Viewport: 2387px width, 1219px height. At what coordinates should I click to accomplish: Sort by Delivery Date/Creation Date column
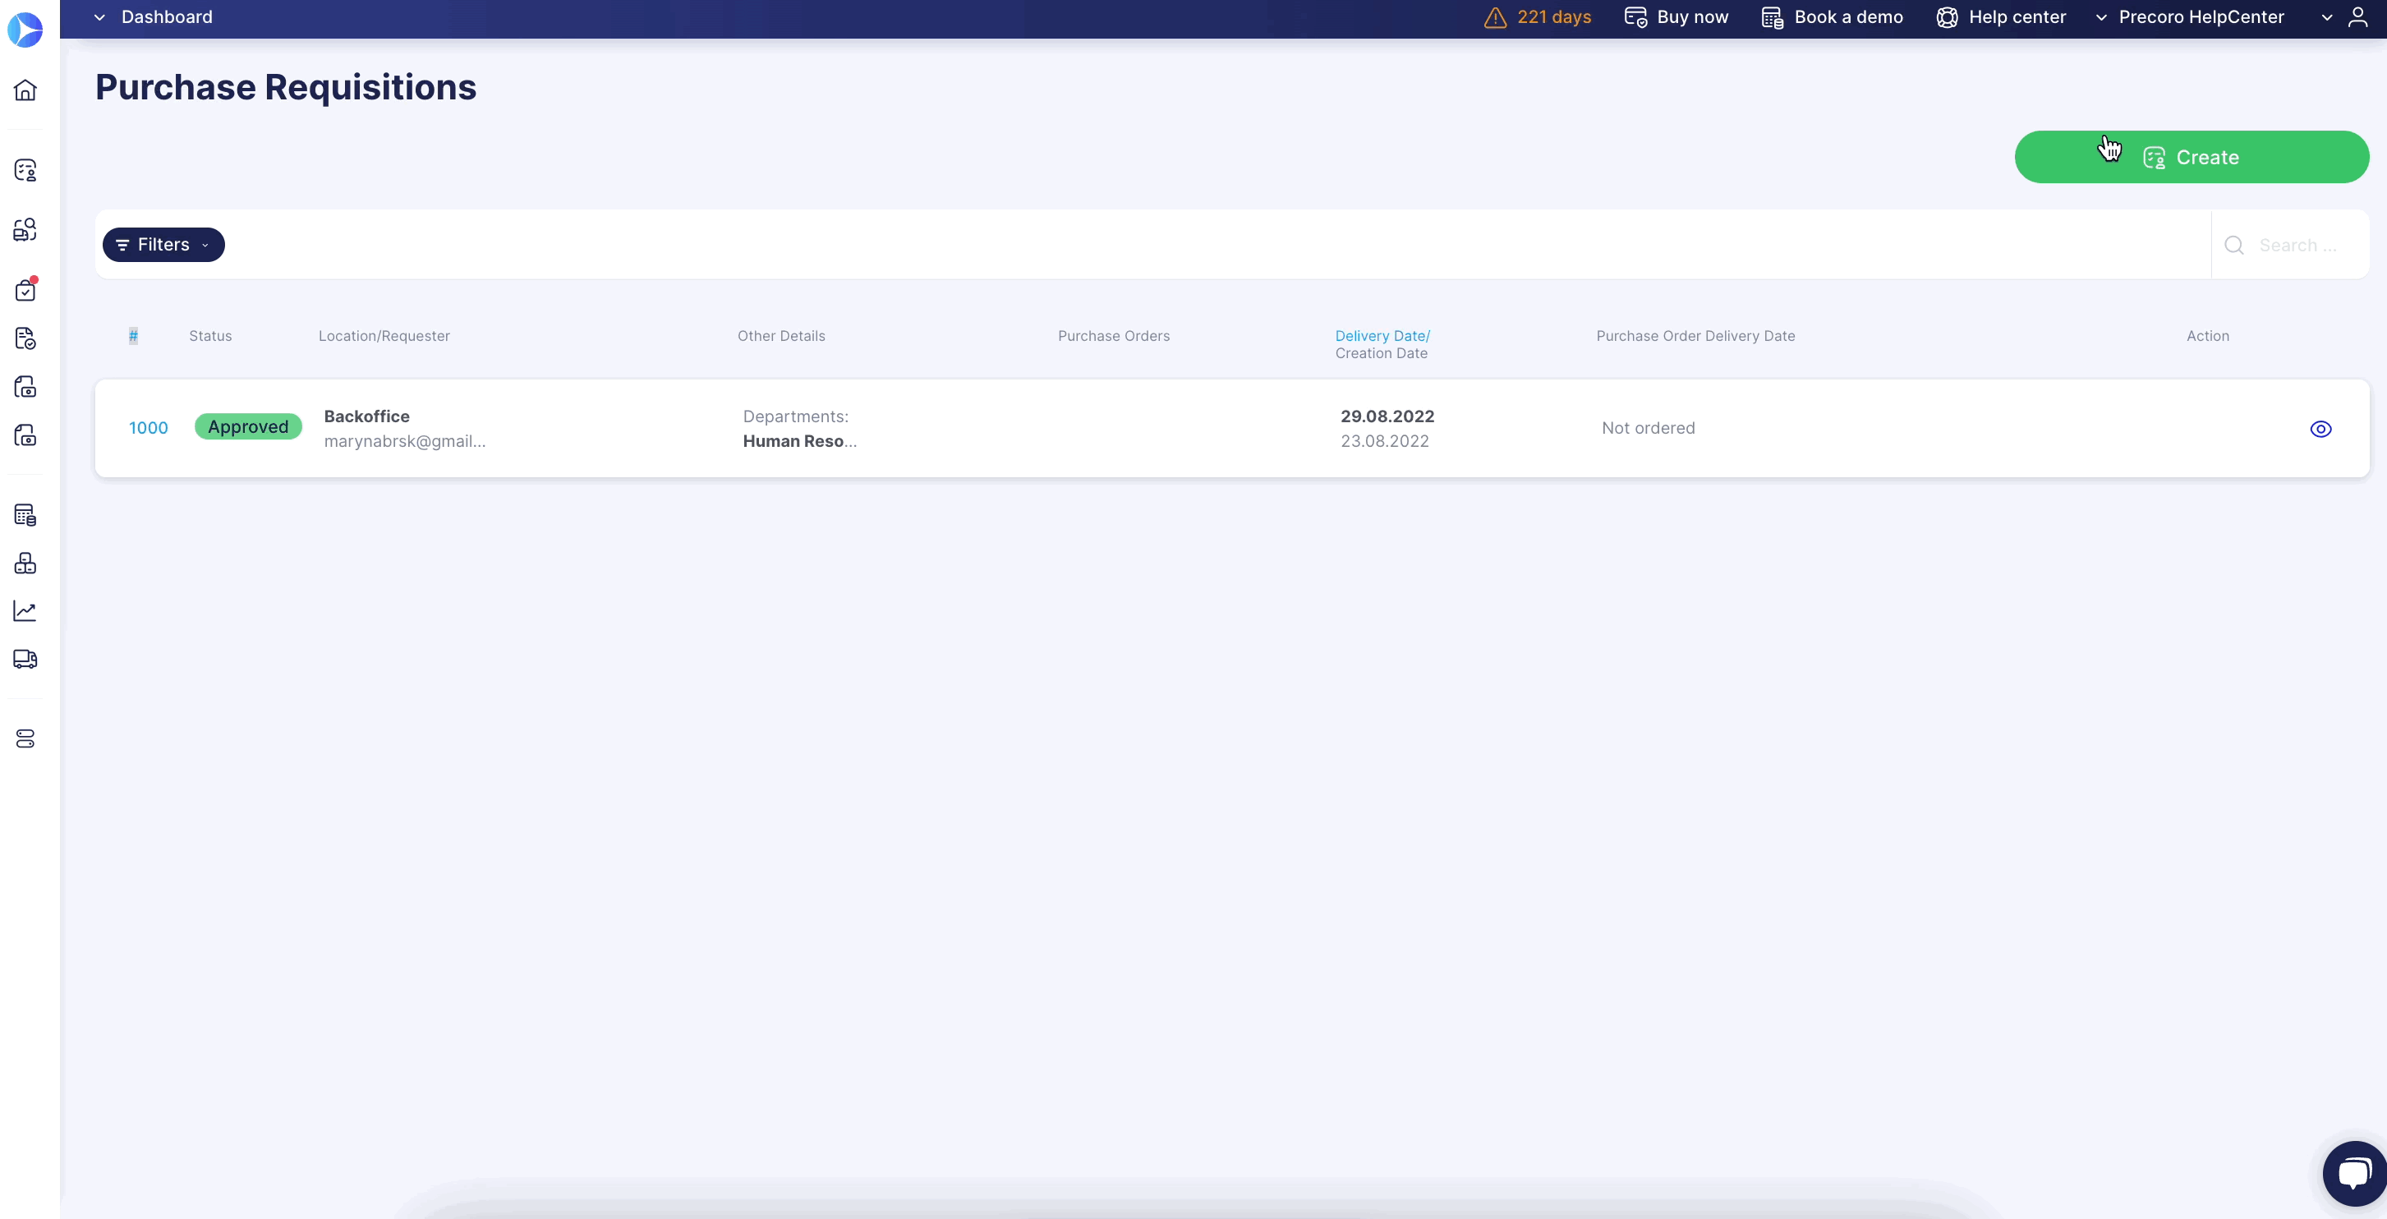(x=1381, y=344)
